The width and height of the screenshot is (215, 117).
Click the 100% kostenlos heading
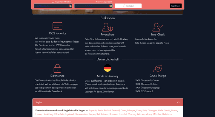click(57, 33)
